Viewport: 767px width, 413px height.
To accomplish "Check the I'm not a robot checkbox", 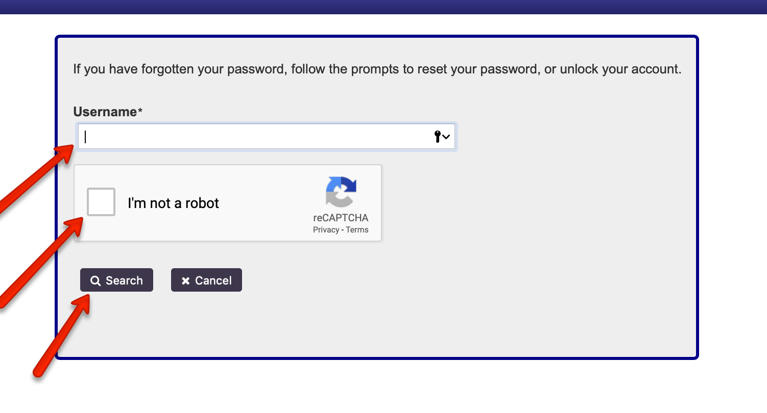I will (x=101, y=202).
